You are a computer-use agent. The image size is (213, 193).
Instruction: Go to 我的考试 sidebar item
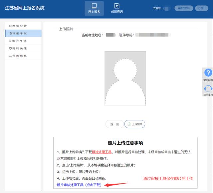click(x=23, y=41)
